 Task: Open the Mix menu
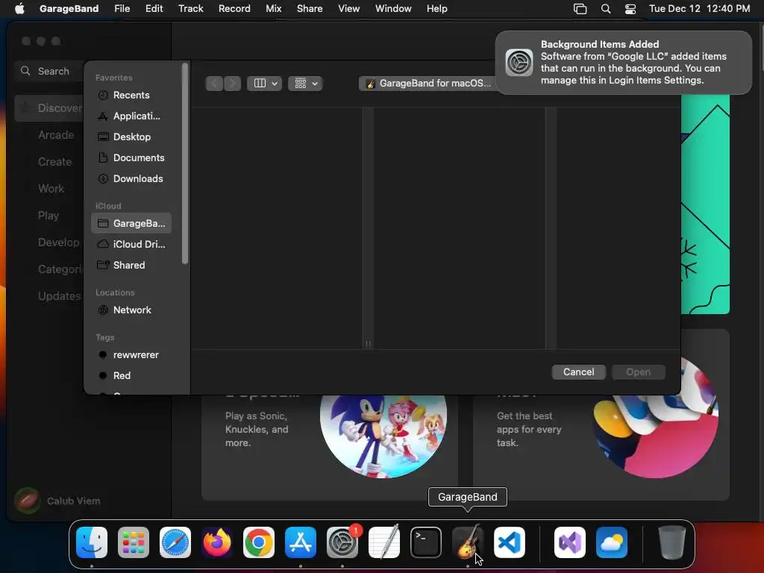pyautogui.click(x=273, y=9)
